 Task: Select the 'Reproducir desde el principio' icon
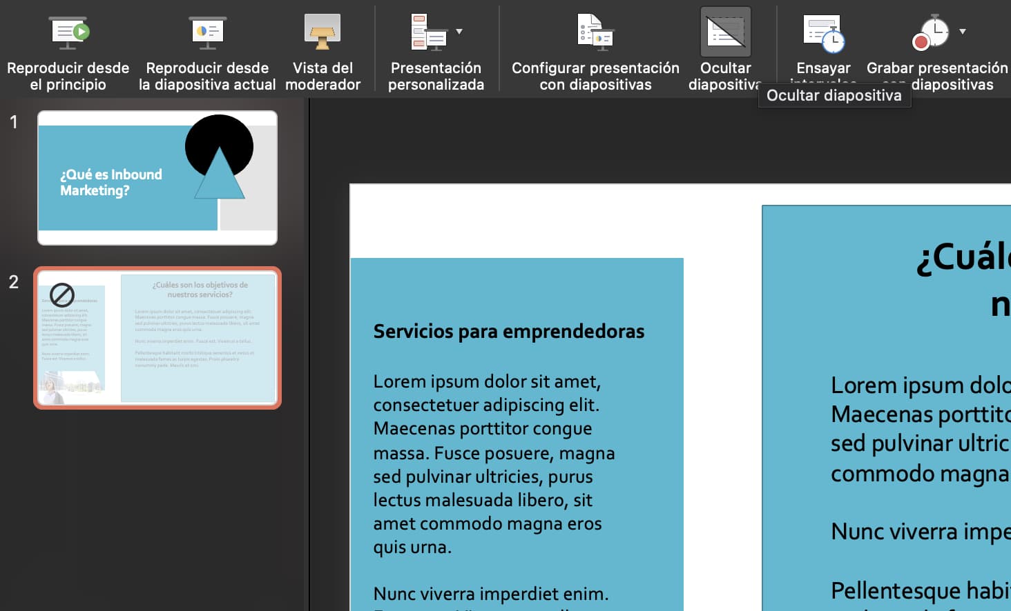(x=67, y=32)
